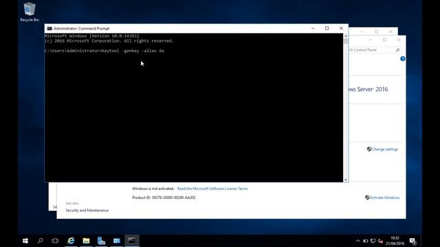Click the Microsoft copyright line in Command Prompt
Screen dimensions: 440x247
point(109,41)
